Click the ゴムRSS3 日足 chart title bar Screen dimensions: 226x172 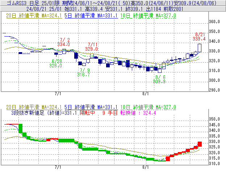pos(113,3)
